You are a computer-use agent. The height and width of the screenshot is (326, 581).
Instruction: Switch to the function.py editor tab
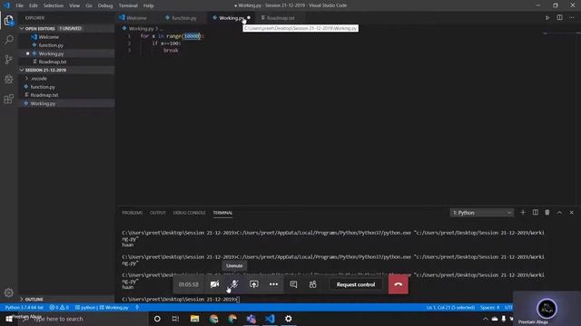point(182,18)
